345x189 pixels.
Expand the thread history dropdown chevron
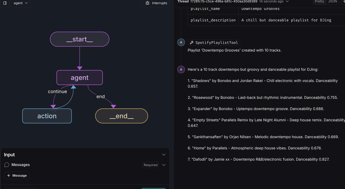[287, 1]
